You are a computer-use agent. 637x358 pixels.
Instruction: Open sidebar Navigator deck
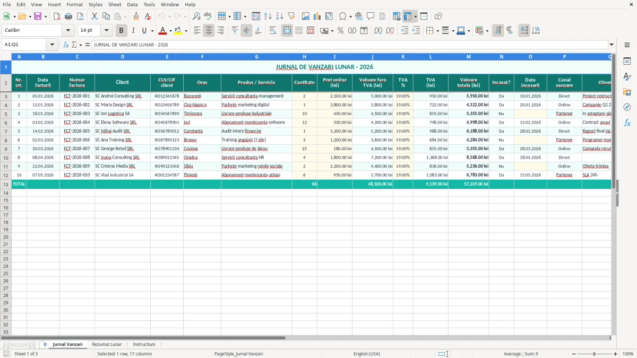[x=627, y=107]
